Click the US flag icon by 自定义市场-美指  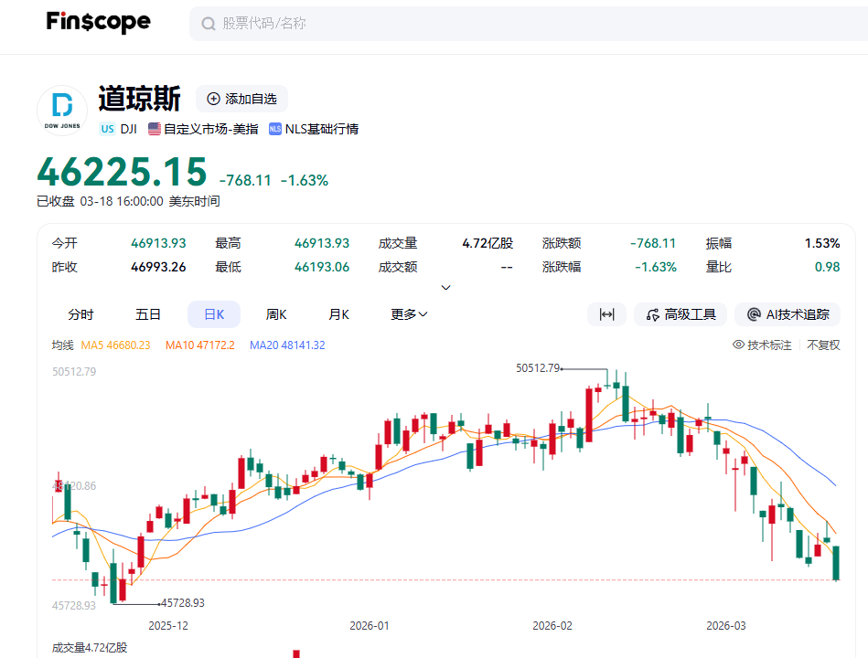(155, 129)
